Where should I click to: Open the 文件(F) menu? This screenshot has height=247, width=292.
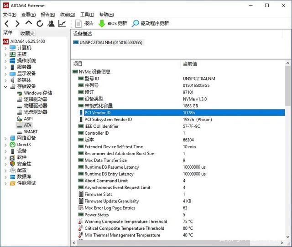(10, 15)
